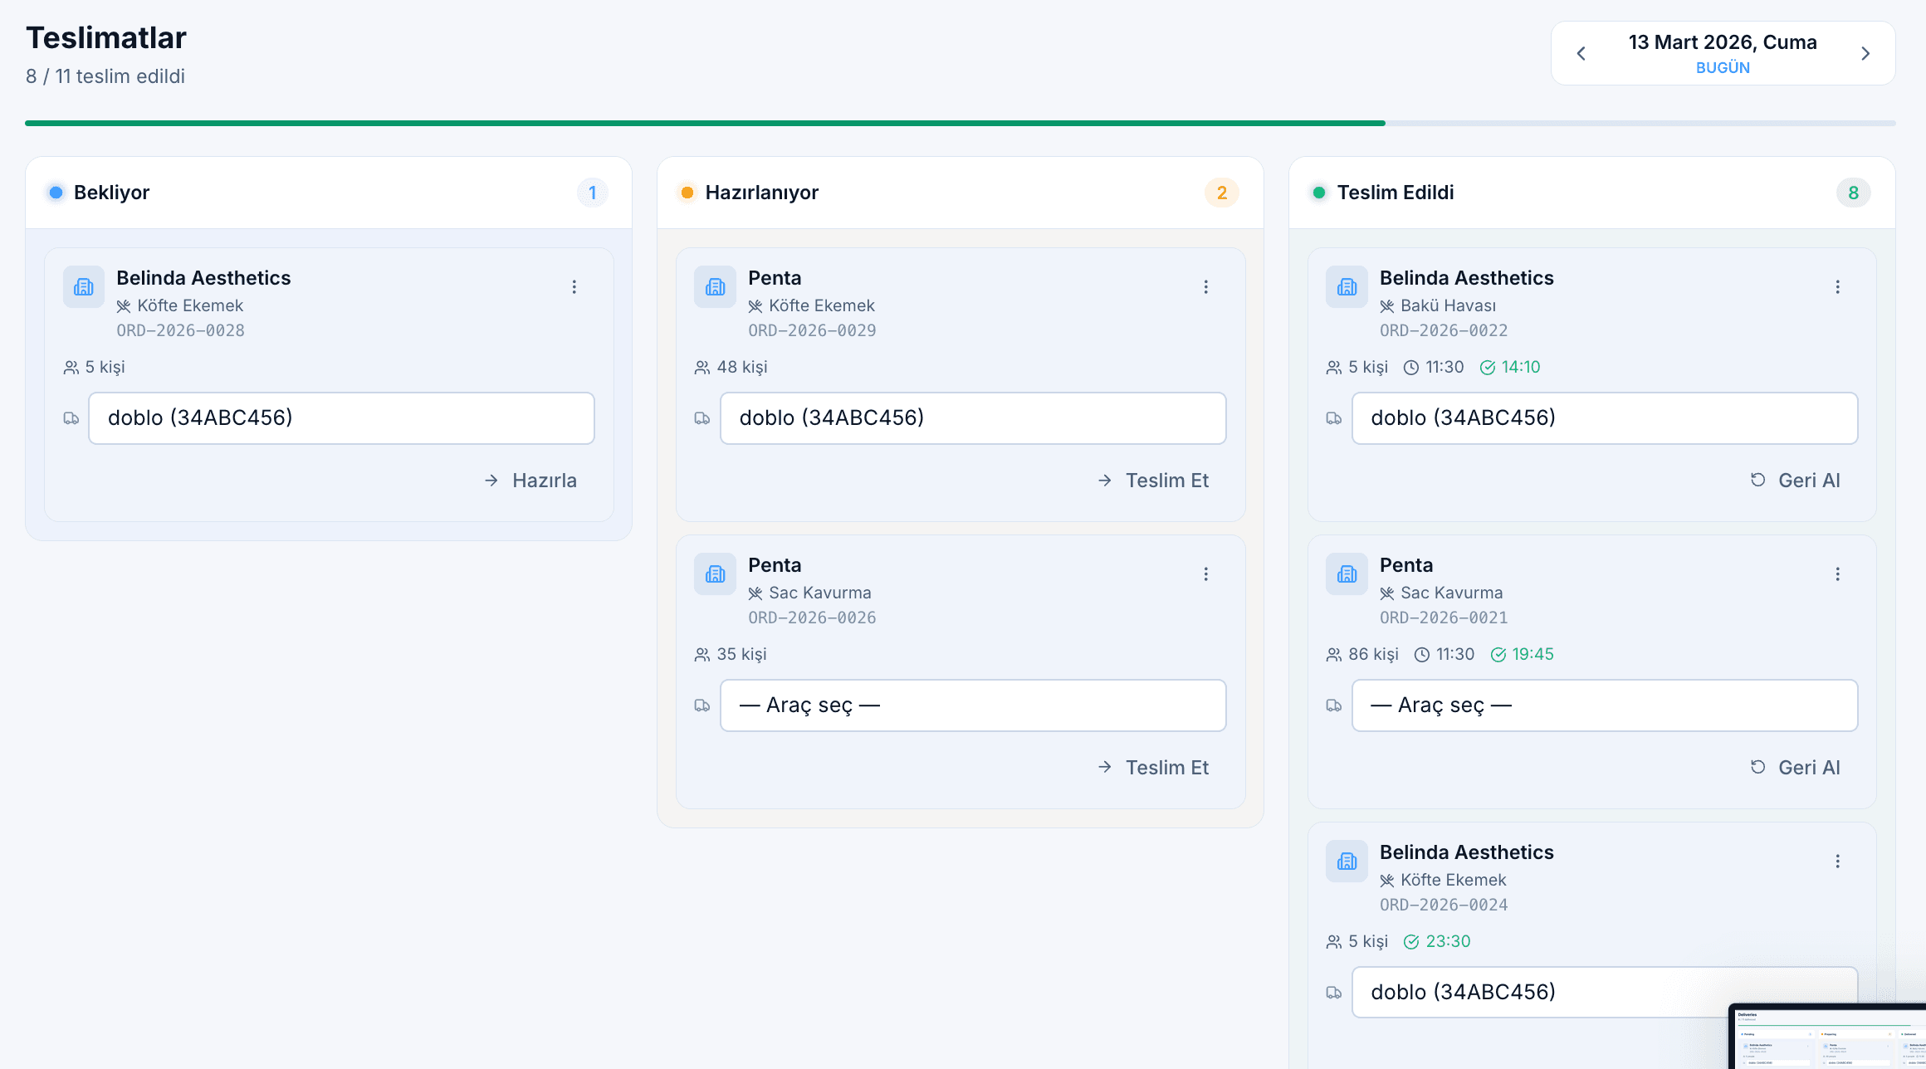Click building icon on Belinda Aesthetics Bakü Havası card
The height and width of the screenshot is (1069, 1926).
point(1347,287)
